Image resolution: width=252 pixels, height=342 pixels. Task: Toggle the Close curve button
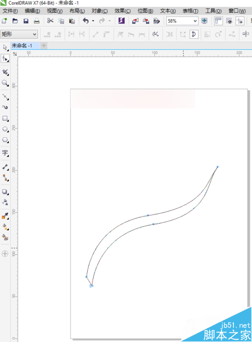(x=194, y=34)
